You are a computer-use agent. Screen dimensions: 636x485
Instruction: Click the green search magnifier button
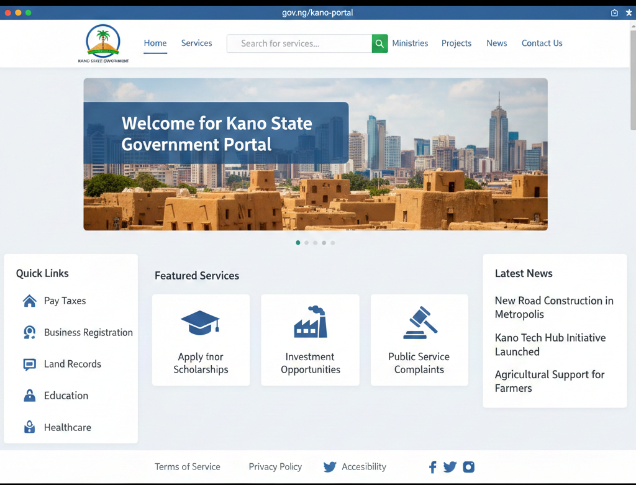(x=379, y=43)
